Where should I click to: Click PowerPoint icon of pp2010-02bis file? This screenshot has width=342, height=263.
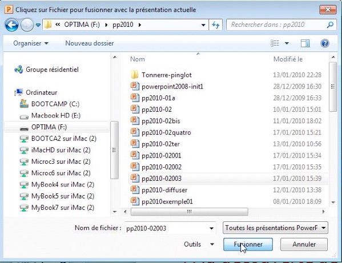point(135,120)
